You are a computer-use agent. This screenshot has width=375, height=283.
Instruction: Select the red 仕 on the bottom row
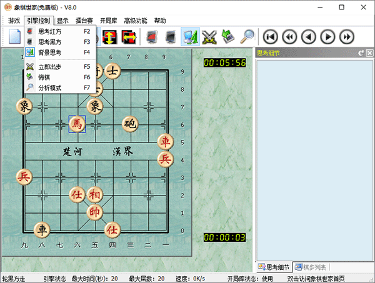pos(112,230)
